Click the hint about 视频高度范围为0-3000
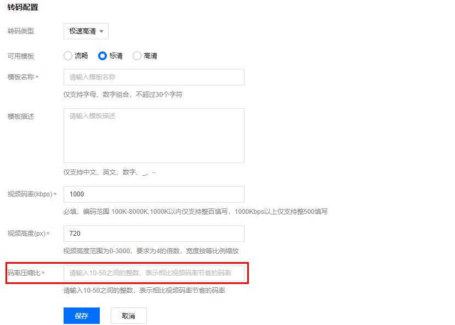This screenshot has height=325, width=455. [151, 251]
